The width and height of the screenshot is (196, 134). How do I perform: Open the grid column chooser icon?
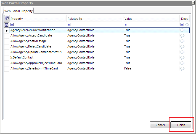(7, 18)
